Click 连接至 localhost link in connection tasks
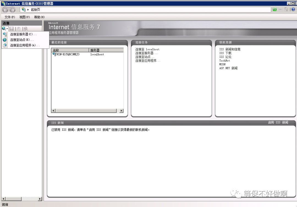The width and height of the screenshot is (297, 207). (147, 49)
